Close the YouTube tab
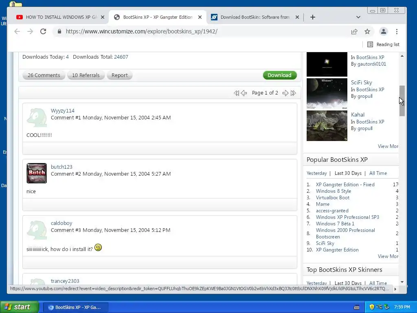The width and height of the screenshot is (417, 313). point(102,17)
